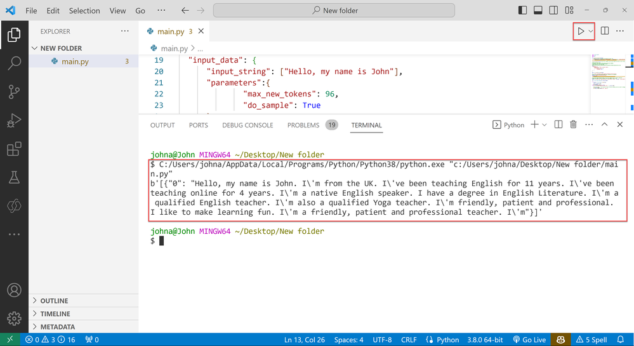Viewport: 634px width, 346px height.
Task: Expand the METADATA section
Action: tap(83, 326)
